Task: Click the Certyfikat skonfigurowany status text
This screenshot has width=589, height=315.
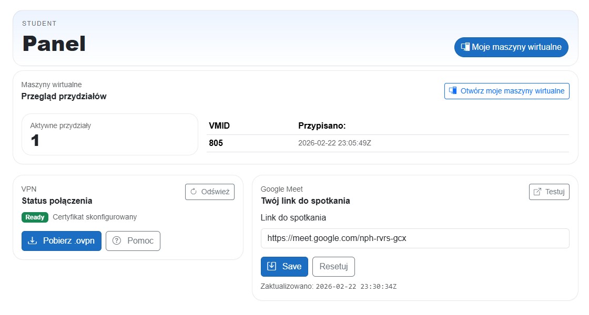Action: pyautogui.click(x=94, y=217)
